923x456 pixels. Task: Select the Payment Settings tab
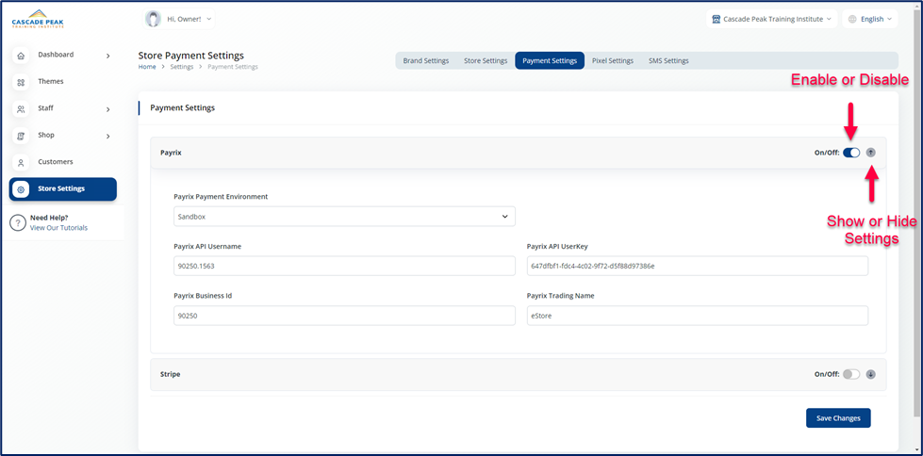pos(550,60)
